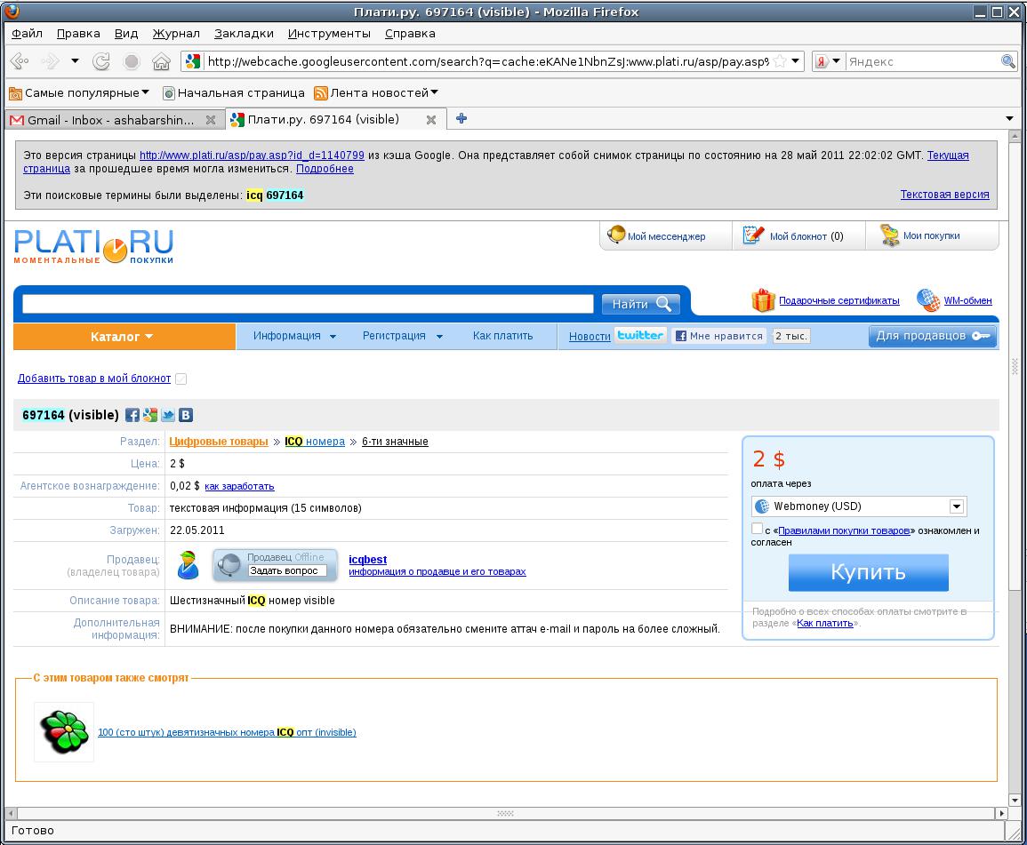1027x845 pixels.
Task: Open the Правка menu
Action: [78, 34]
